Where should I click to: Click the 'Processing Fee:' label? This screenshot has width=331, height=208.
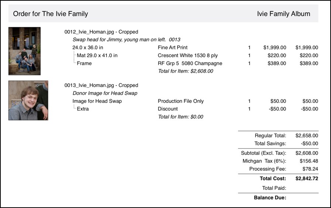point(268,169)
